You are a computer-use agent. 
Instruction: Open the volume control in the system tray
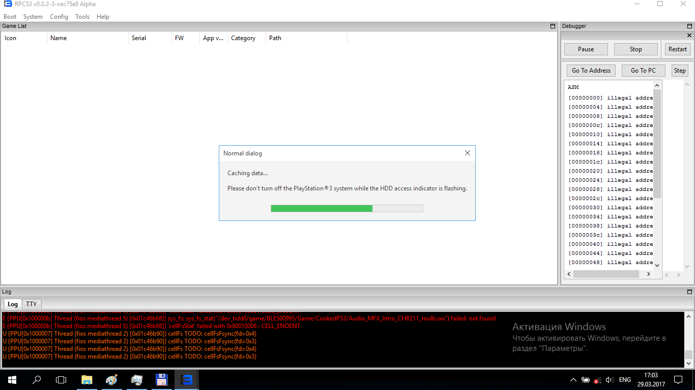pyautogui.click(x=610, y=379)
